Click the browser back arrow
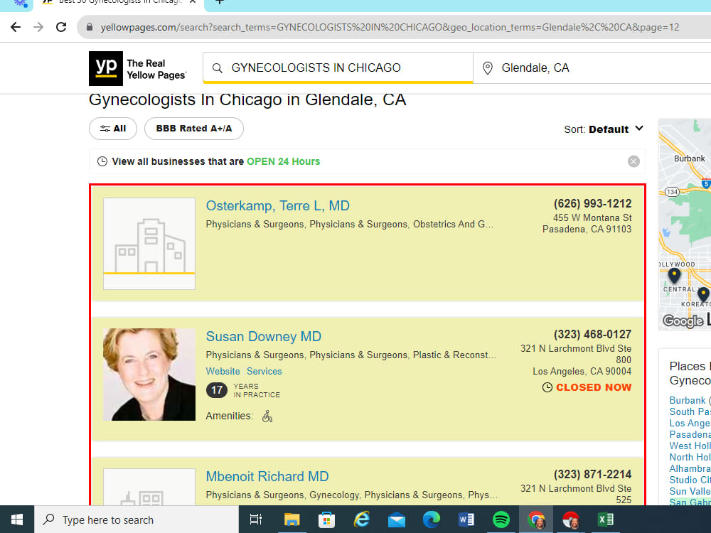The height and width of the screenshot is (533, 711). pos(16,27)
